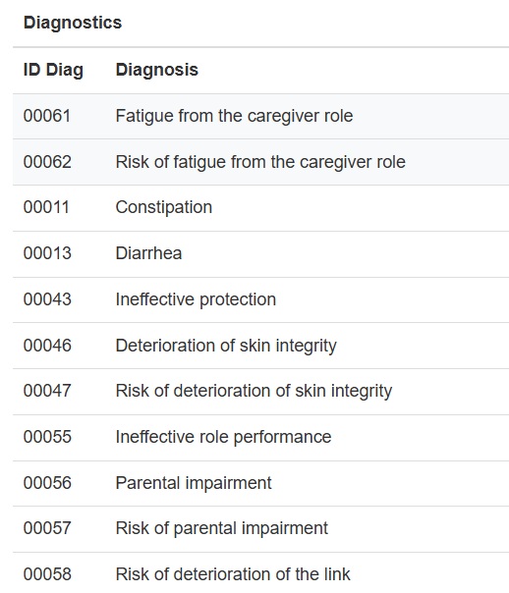Open the Parental impairment row

(260, 483)
